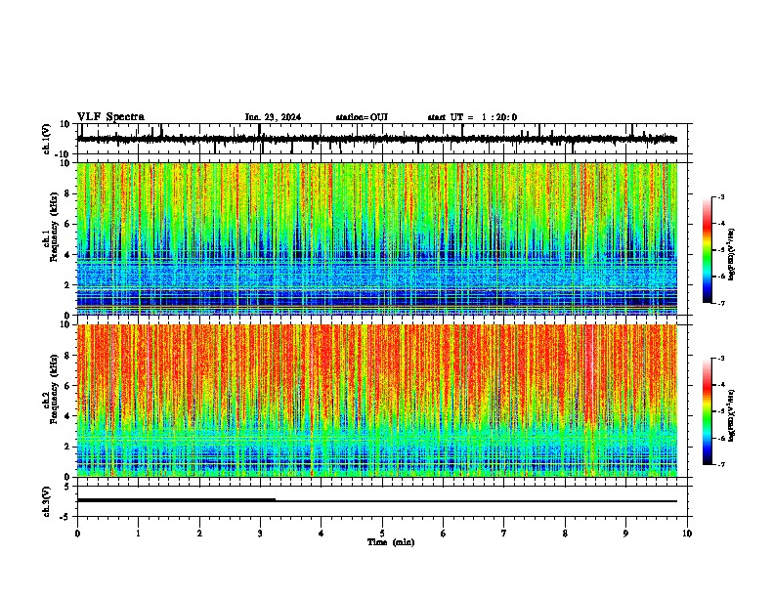Click the "6" kHz tick on ch.1 spectrogram
Screen dimensions: 774x598
coord(67,224)
